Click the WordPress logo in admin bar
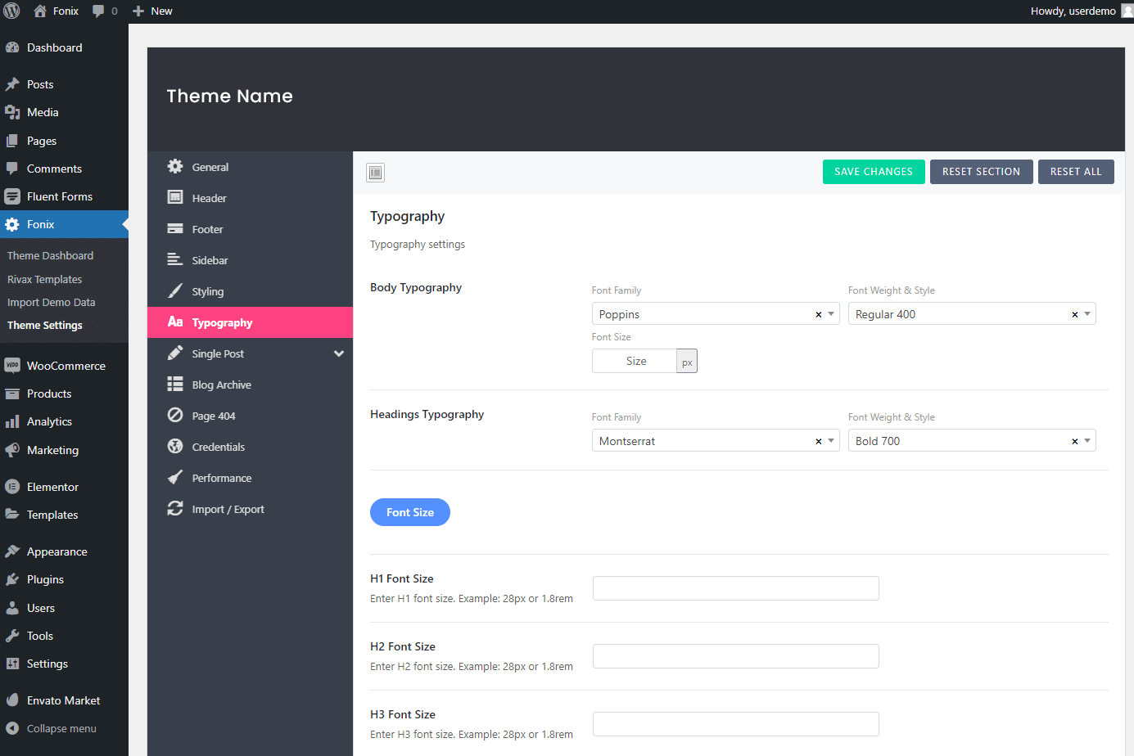Screen dimensions: 1134x756 click(12, 11)
